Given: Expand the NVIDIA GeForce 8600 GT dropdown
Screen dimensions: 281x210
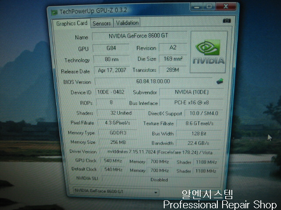Looking at the screenshot, I should (155, 192).
